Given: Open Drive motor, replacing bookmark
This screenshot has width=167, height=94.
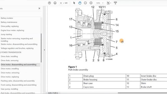Looking at the screenshot, I should click(10, 77).
